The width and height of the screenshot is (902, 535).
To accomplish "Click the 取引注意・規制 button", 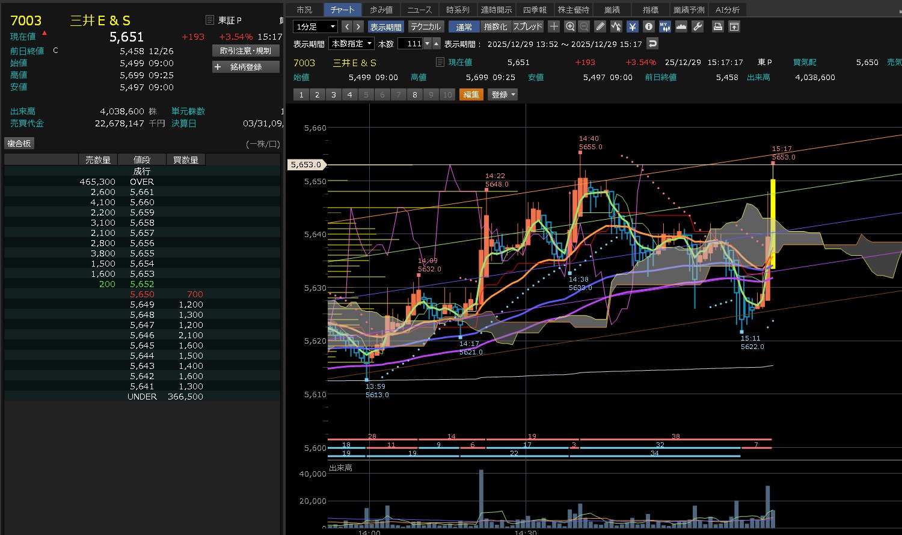I will [245, 51].
